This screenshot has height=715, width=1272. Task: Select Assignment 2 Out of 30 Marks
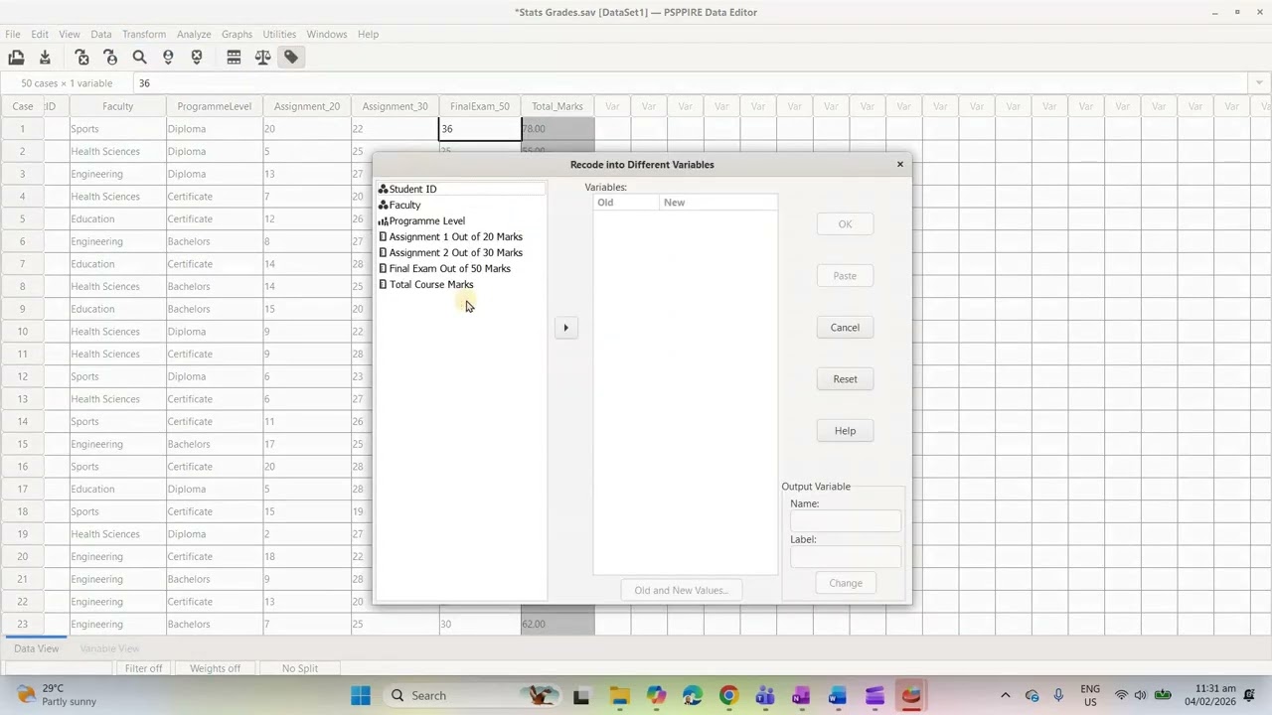coord(461,252)
